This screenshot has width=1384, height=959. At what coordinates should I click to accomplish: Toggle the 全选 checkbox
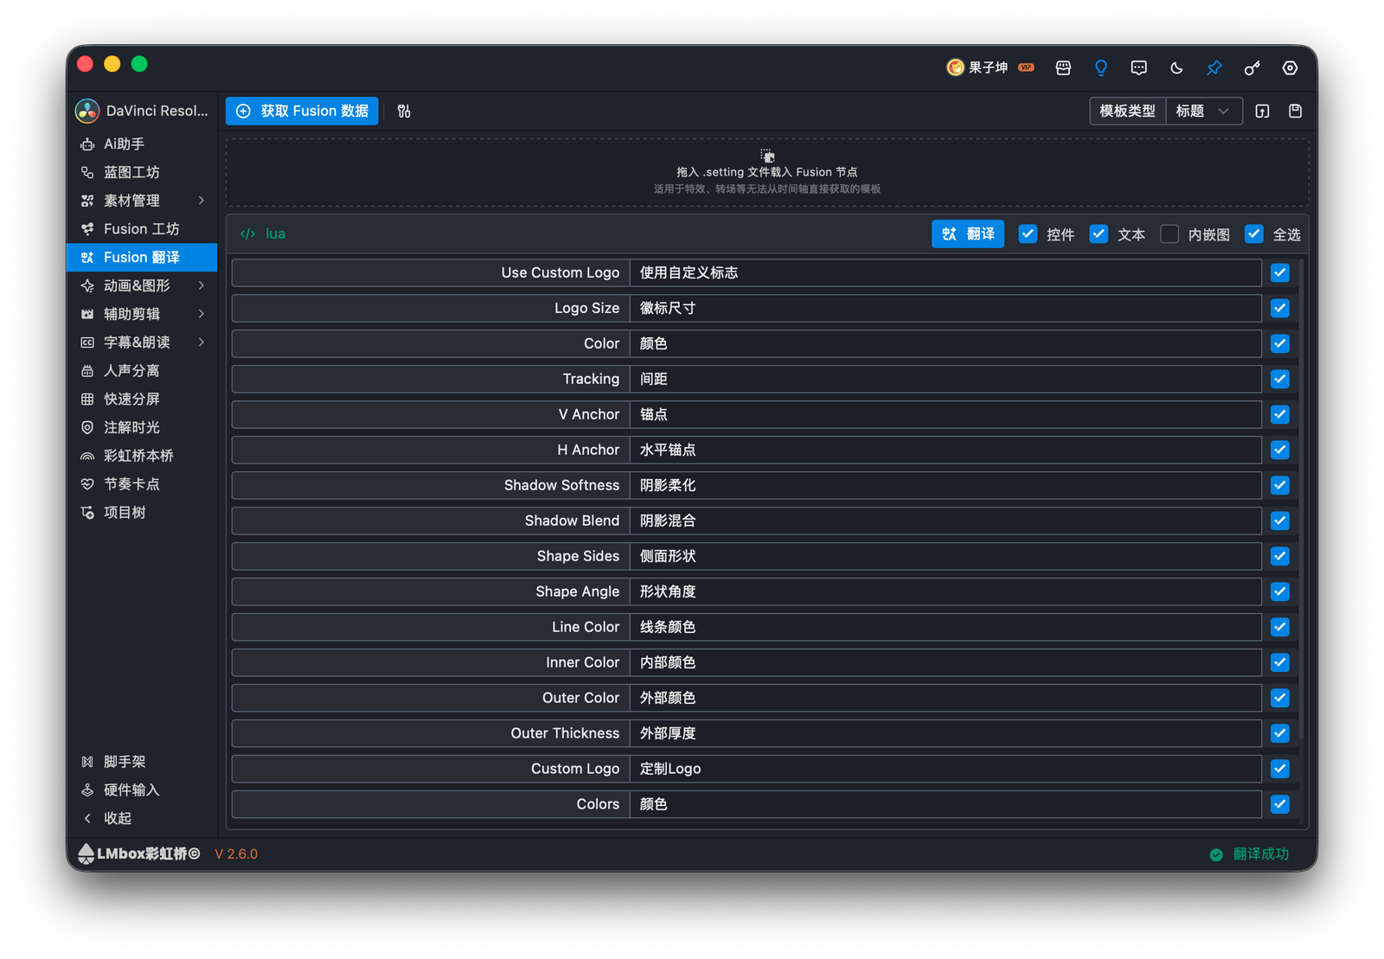pos(1253,233)
